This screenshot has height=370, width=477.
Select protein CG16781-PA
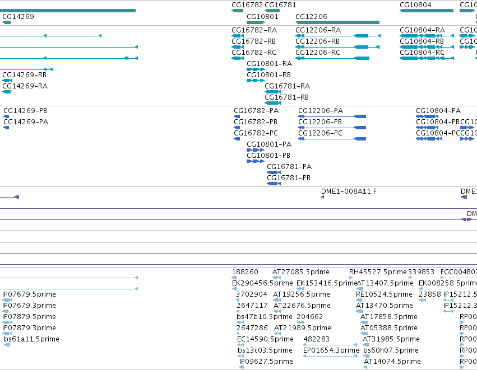pyautogui.click(x=289, y=167)
